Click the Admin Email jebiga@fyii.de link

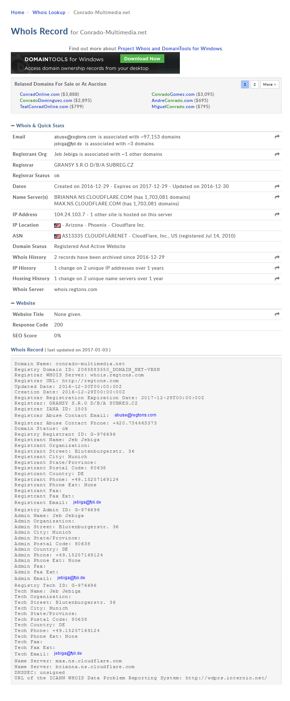tap(71, 578)
